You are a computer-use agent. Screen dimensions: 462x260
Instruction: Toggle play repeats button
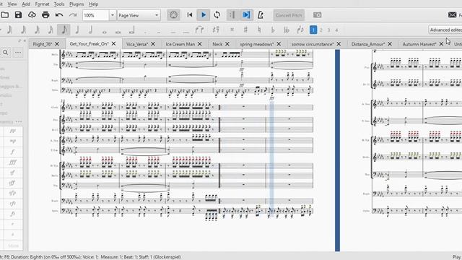[232, 14]
